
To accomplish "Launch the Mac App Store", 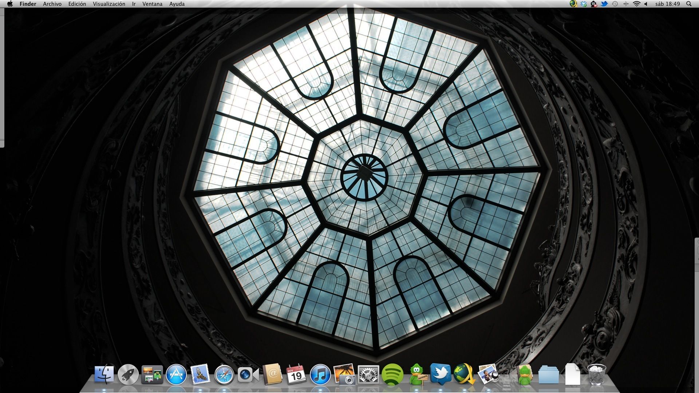I will 176,374.
